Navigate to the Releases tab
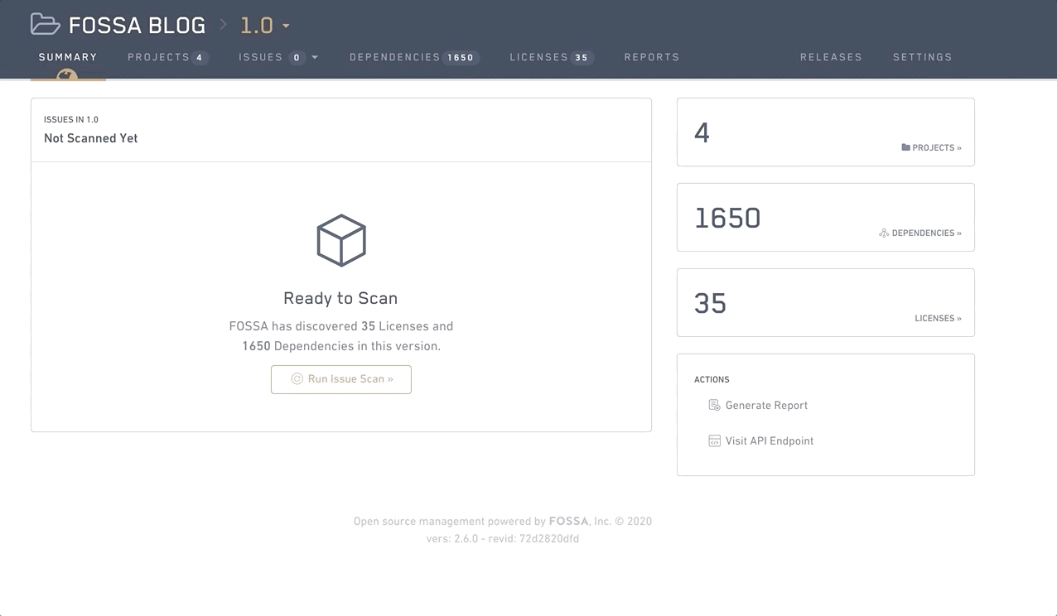The image size is (1057, 616). tap(831, 57)
